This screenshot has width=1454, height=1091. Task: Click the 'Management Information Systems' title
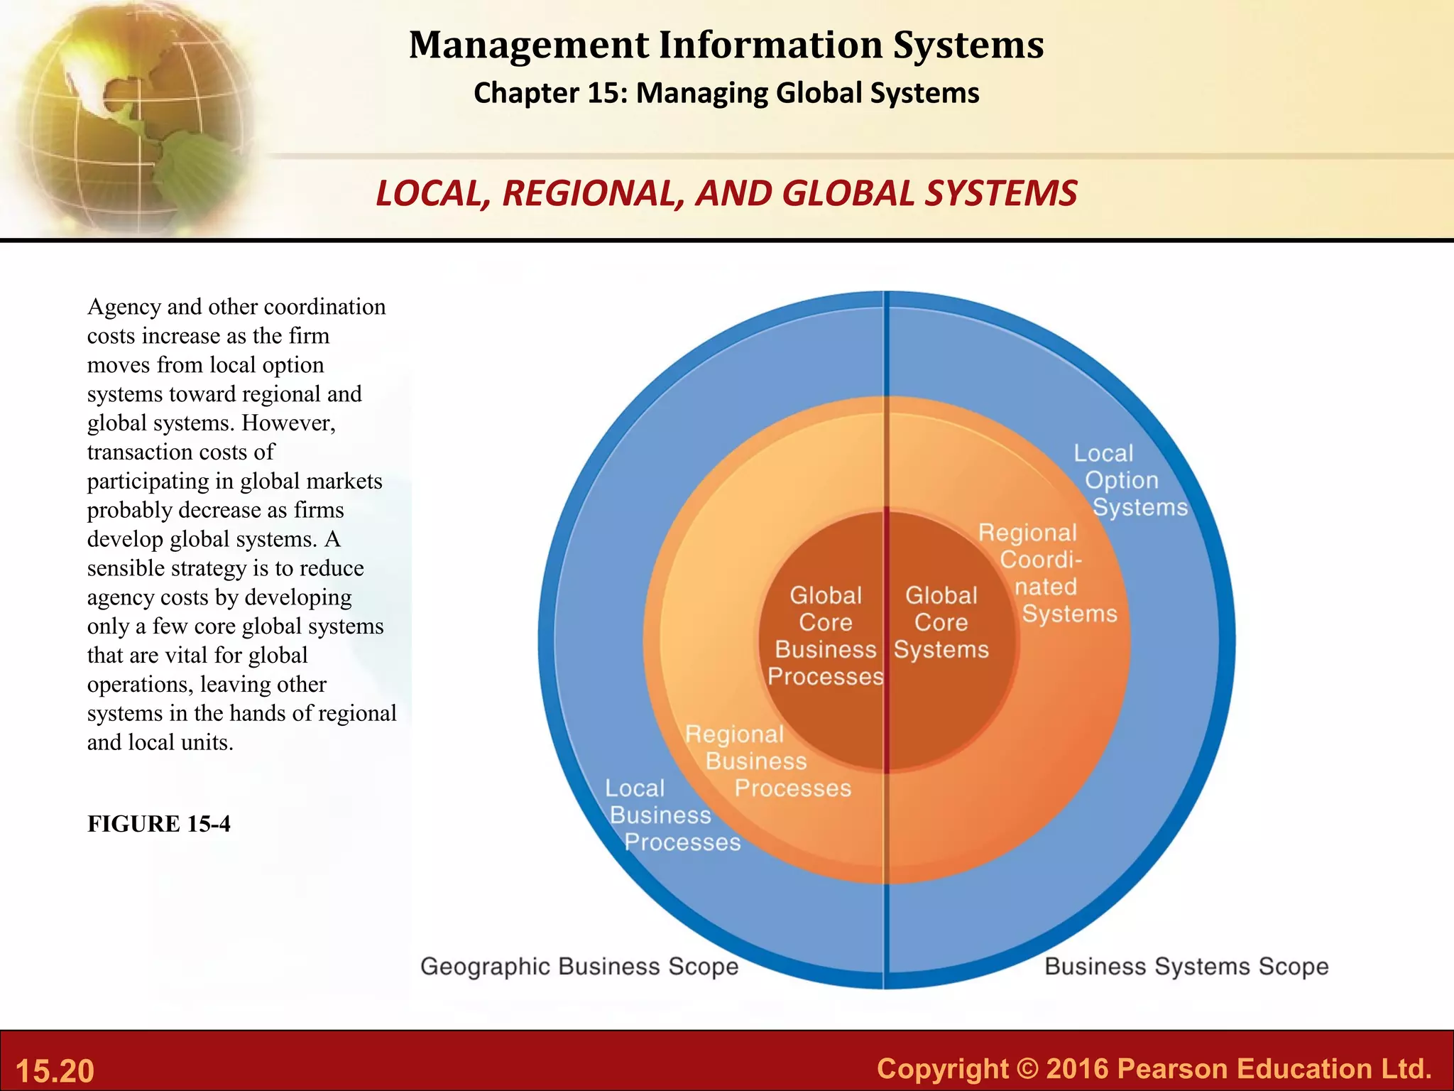[726, 45]
